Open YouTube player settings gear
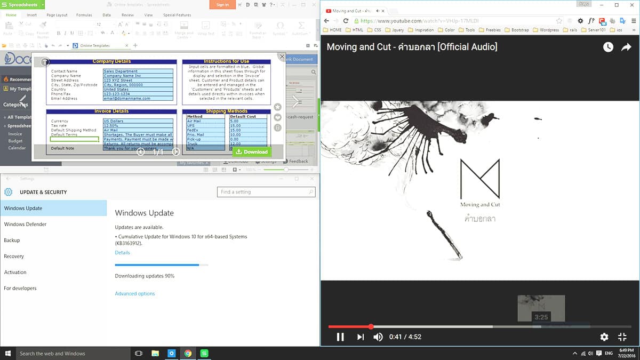Image resolution: width=640 pixels, height=360 pixels. [604, 337]
